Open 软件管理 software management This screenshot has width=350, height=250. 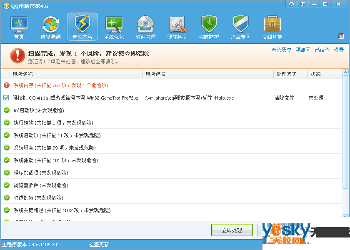(x=145, y=27)
